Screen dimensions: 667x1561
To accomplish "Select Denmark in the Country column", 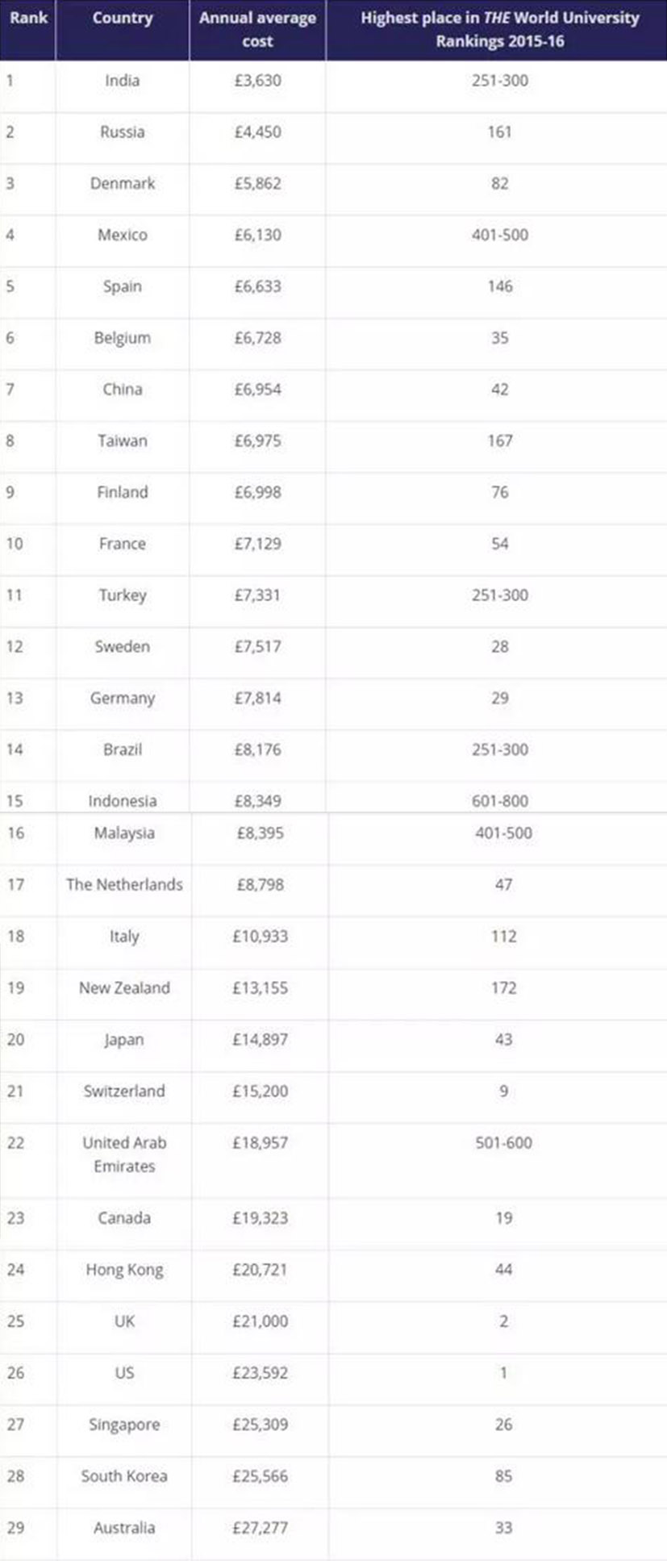I will click(x=123, y=183).
